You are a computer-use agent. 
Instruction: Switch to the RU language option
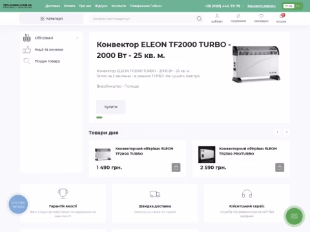[x=298, y=6]
